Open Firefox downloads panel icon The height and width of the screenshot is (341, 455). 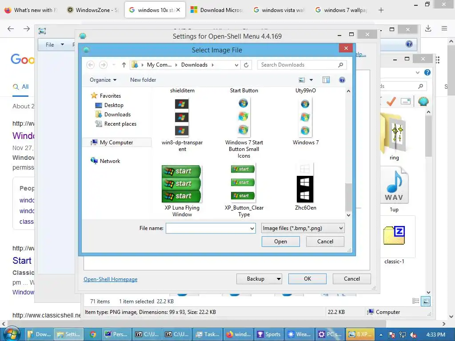point(428,28)
